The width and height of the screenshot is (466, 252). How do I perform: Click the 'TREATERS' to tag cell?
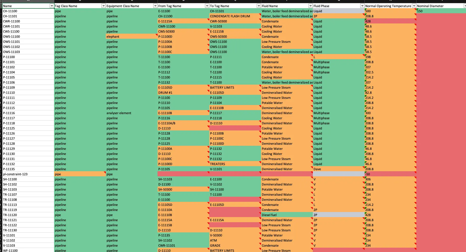235,164
